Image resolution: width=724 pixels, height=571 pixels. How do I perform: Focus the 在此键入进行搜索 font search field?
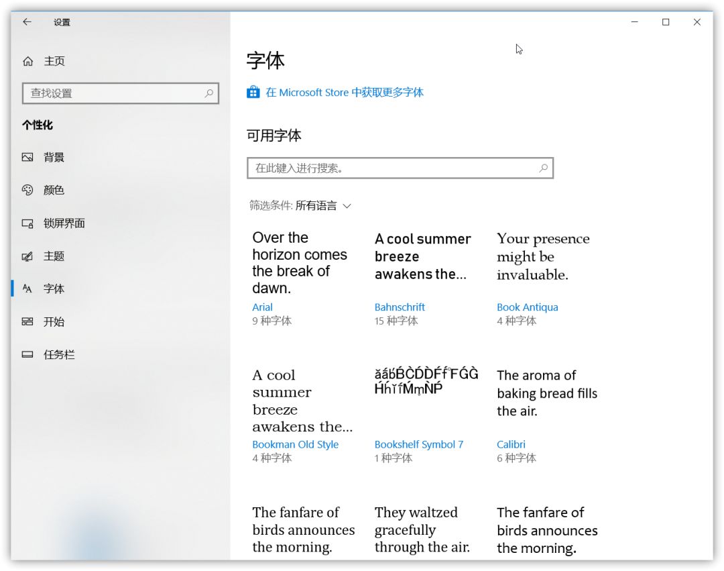pos(400,168)
